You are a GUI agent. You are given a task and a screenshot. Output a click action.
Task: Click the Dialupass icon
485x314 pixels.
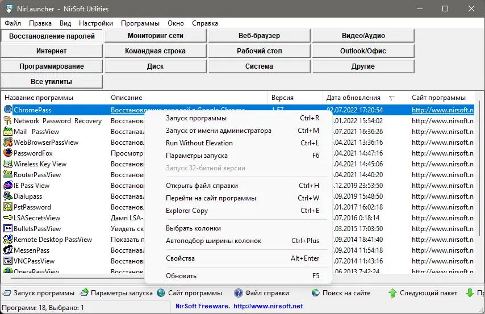[x=8, y=196]
